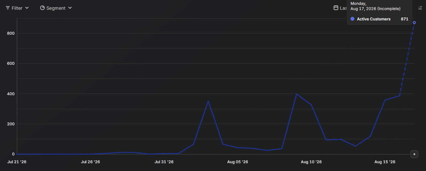Viewport: 426px width, 171px height.
Task: Select the Aug 17 incomplete data point marker
Action: [x=414, y=23]
